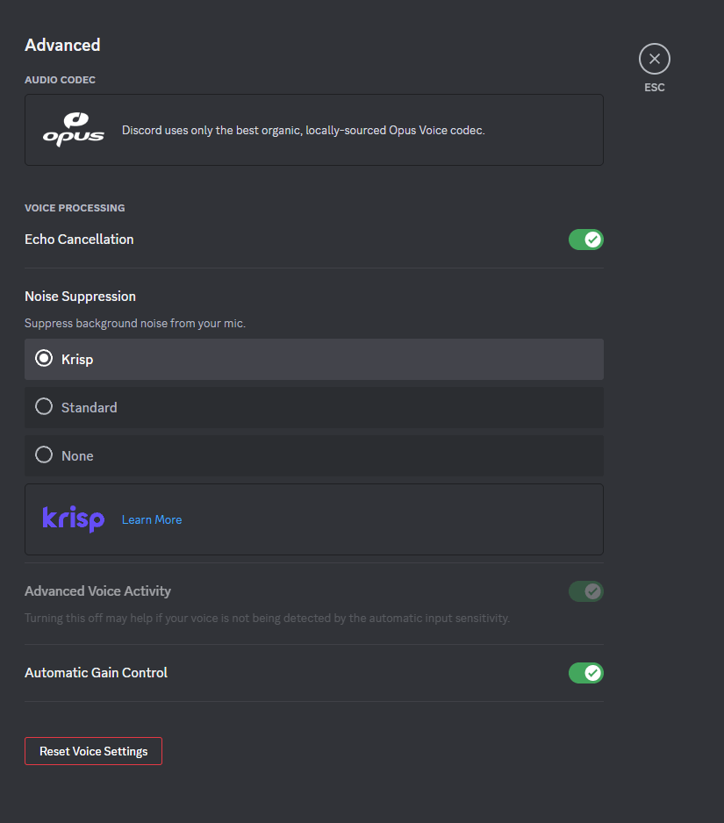This screenshot has height=823, width=724.
Task: Click the Automatic Gain Control label
Action: click(96, 673)
